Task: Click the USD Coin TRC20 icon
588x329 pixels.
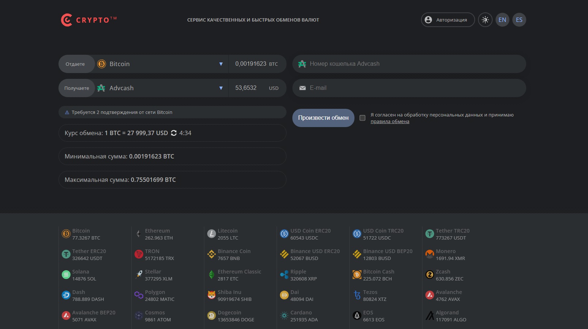Action: [x=357, y=234]
